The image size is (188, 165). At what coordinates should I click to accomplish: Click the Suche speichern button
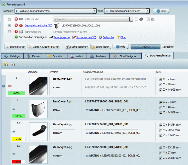click(x=77, y=47)
